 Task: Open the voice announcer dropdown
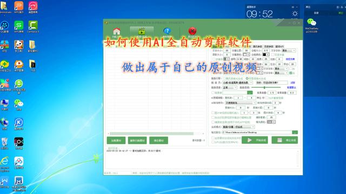pyautogui.click(x=238, y=82)
